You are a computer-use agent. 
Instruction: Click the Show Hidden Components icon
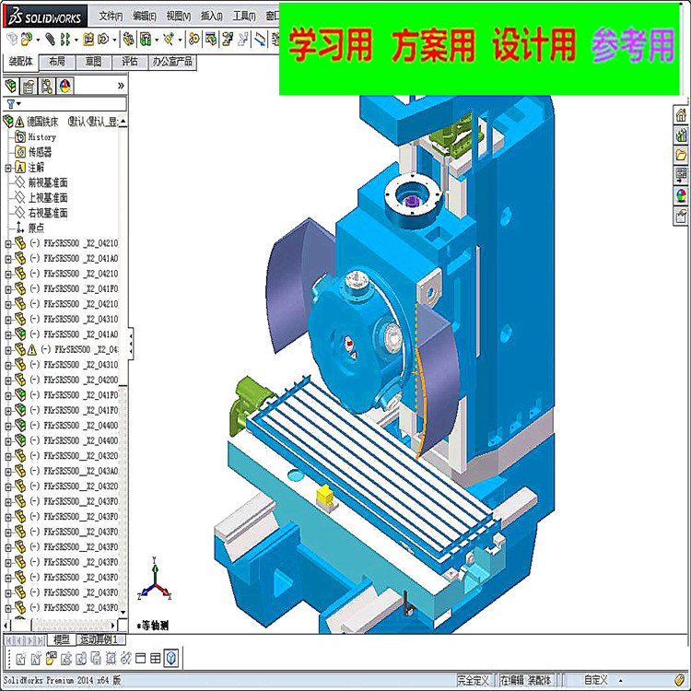(x=128, y=40)
